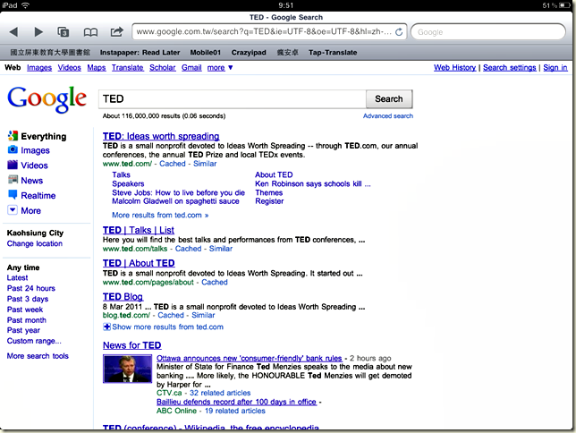
Task: Click More search tools
Action: coord(38,356)
